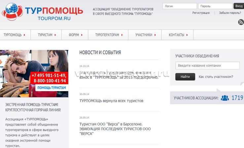Click the Вход login button
This screenshot has width=244, height=148.
(x=239, y=6)
